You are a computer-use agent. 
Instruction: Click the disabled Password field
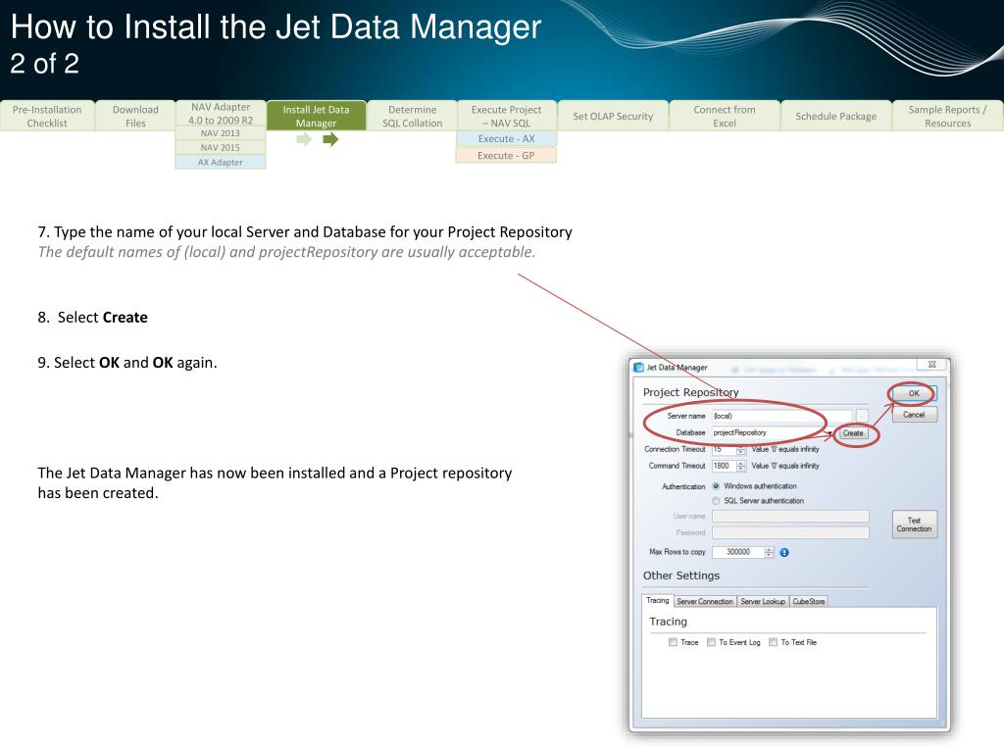(791, 532)
